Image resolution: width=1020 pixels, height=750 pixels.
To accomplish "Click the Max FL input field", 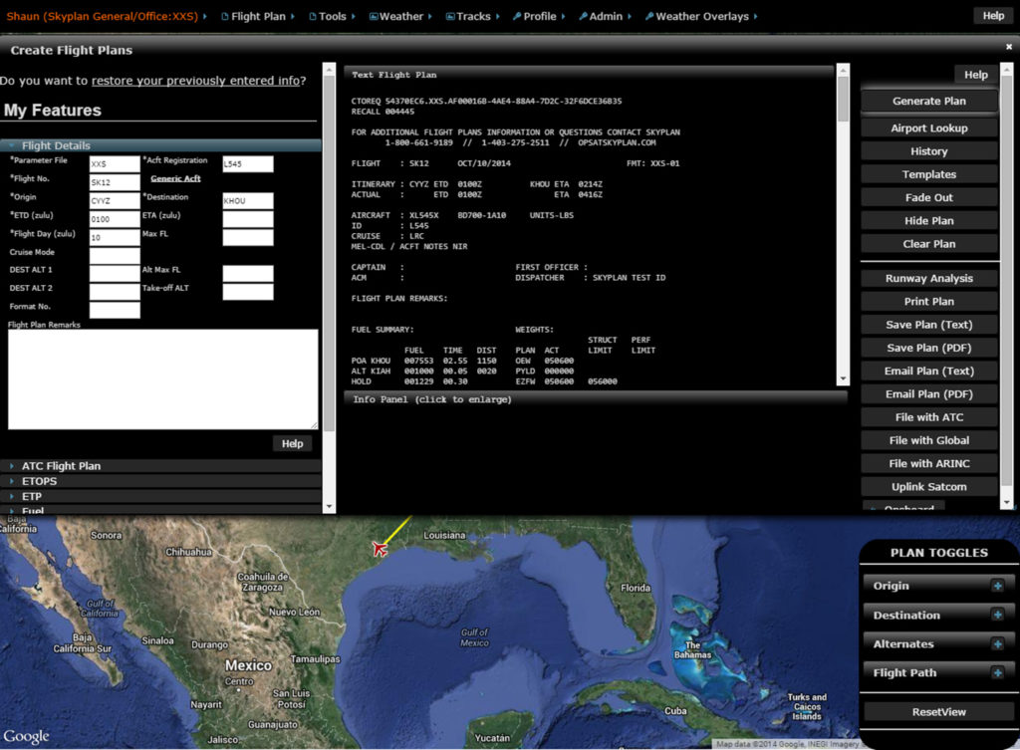I will pyautogui.click(x=248, y=237).
